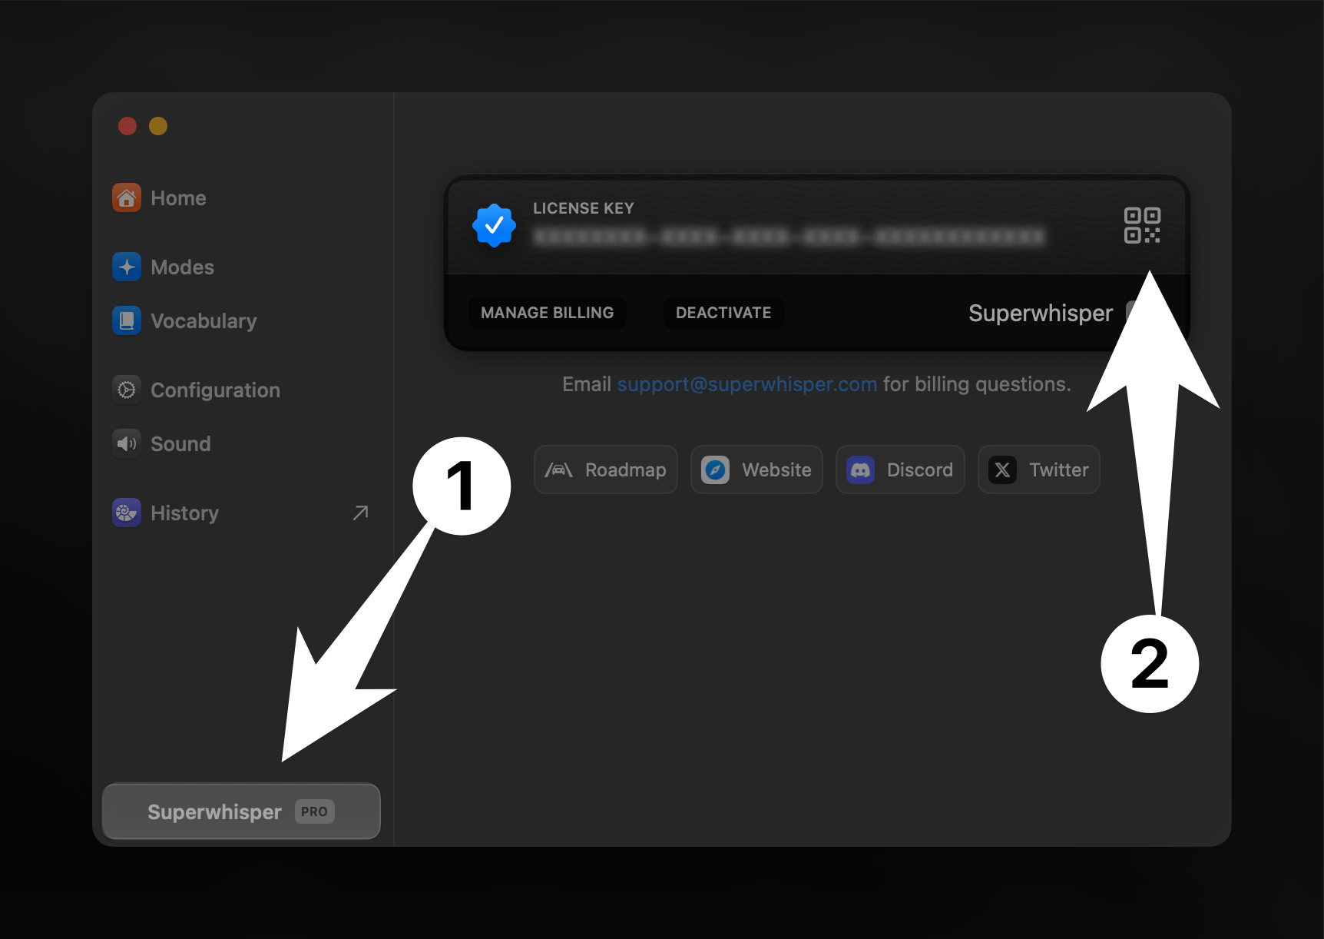This screenshot has height=939, width=1324.
Task: Click the blurred license key text
Action: (789, 237)
